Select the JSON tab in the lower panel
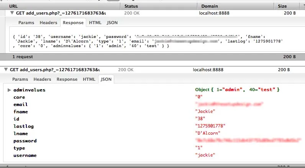The width and height of the screenshot is (305, 168). point(106,79)
